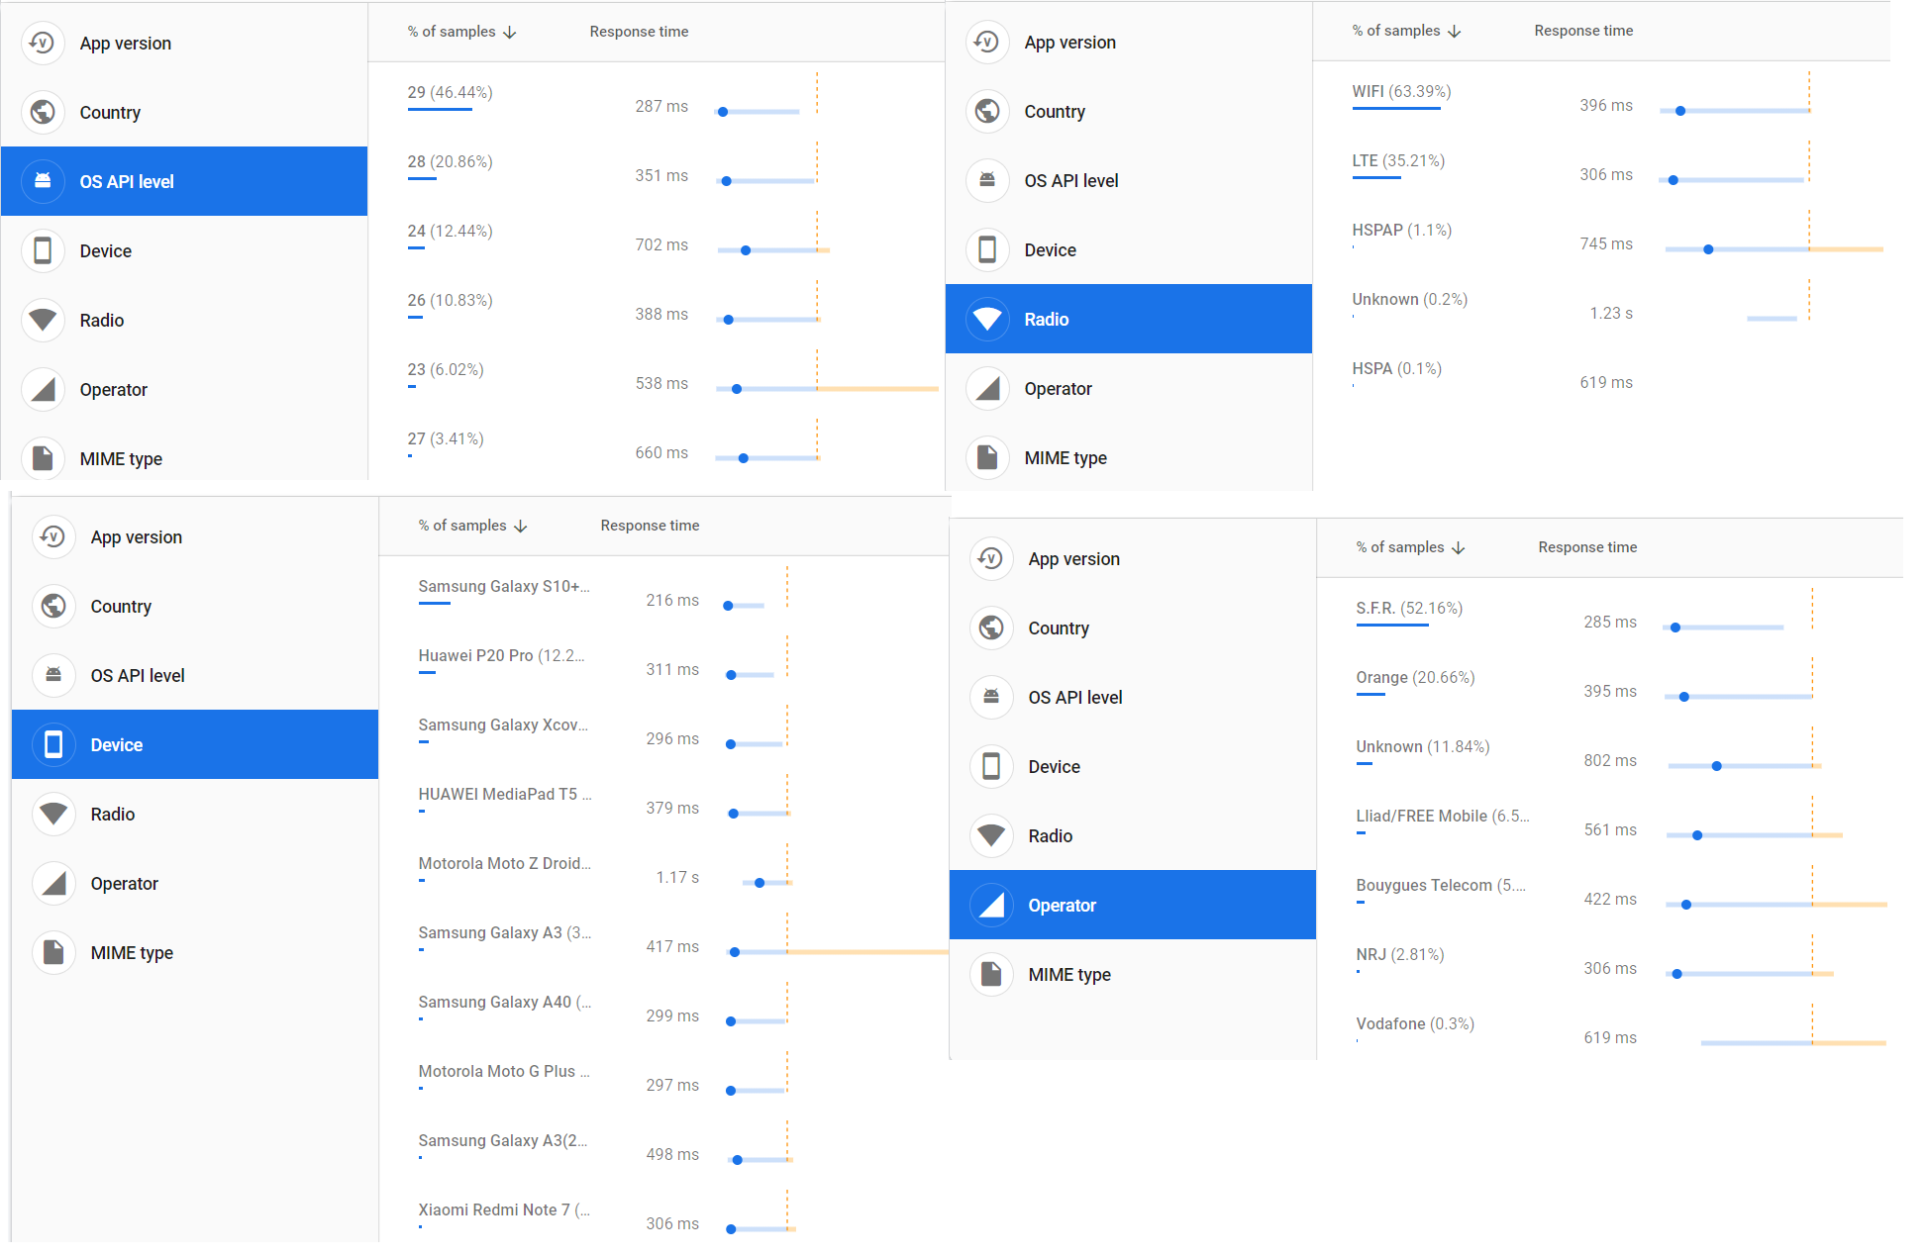Image resolution: width=1929 pixels, height=1257 pixels.
Task: Click median dot on 702 ms distribution bar
Action: [746, 250]
